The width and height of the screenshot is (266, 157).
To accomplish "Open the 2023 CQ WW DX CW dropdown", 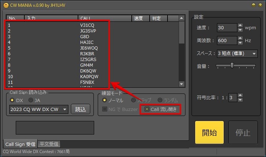I will click(39, 109).
